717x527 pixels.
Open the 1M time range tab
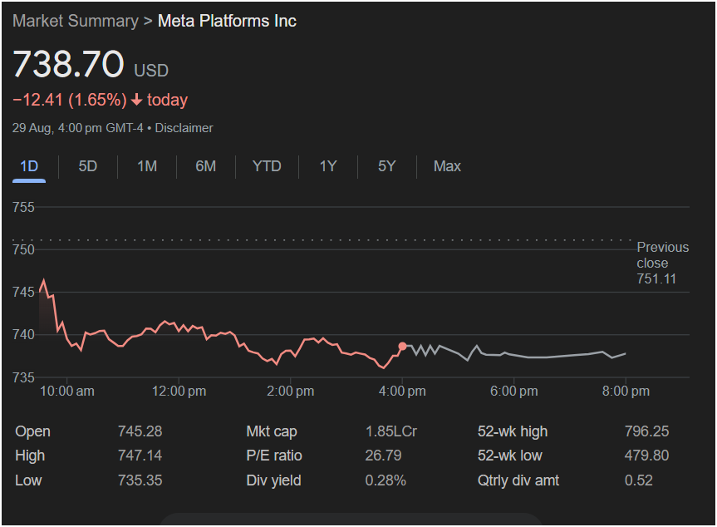tap(147, 166)
